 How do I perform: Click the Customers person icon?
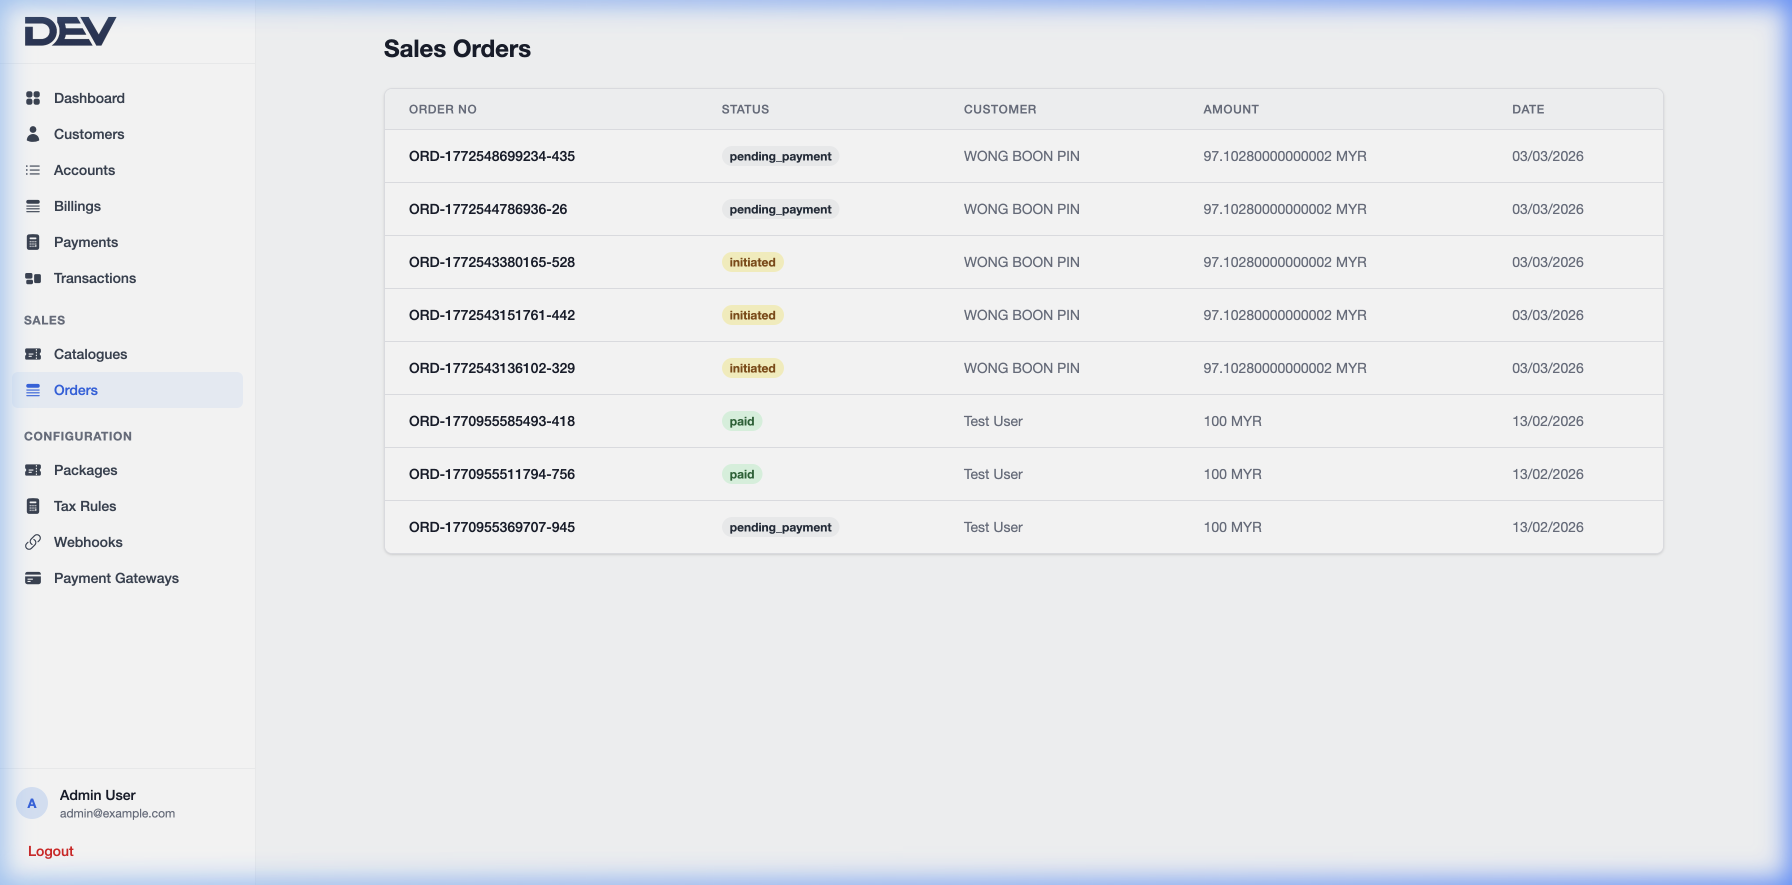[32, 133]
